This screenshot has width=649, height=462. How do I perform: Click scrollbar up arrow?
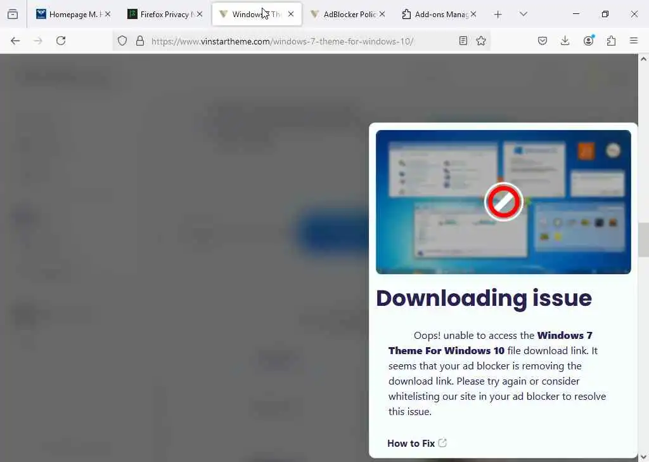click(643, 59)
